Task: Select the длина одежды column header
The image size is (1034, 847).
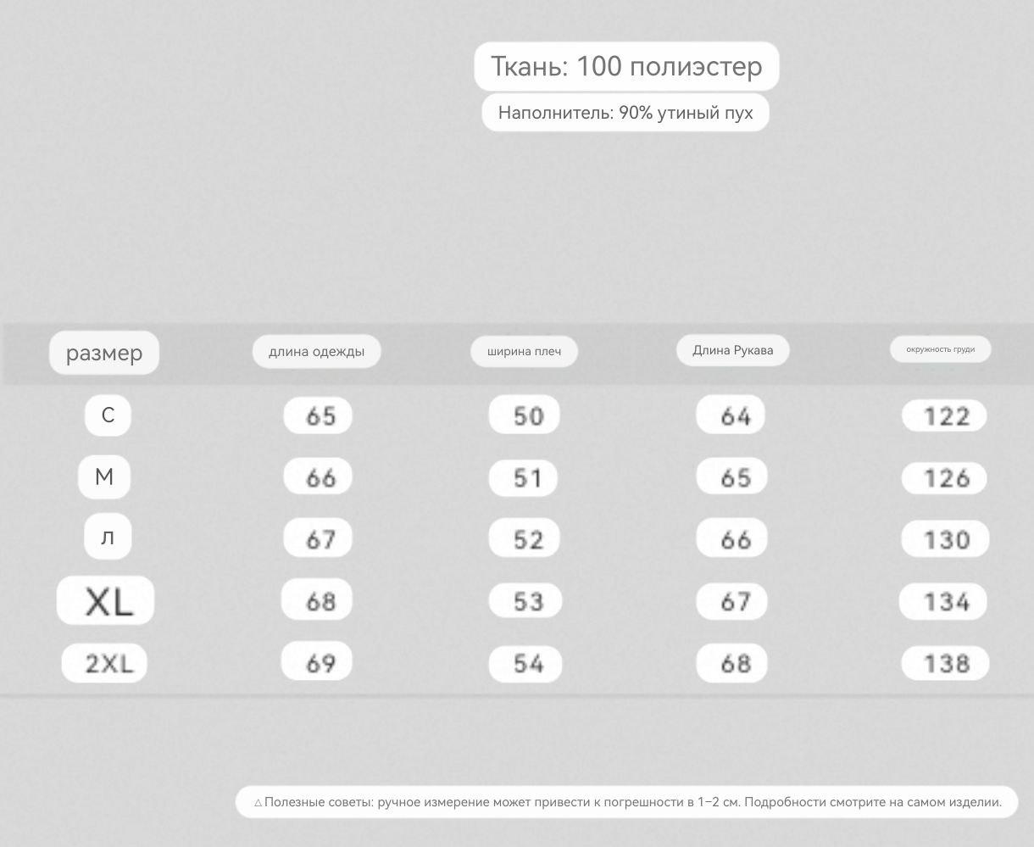Action: [317, 351]
